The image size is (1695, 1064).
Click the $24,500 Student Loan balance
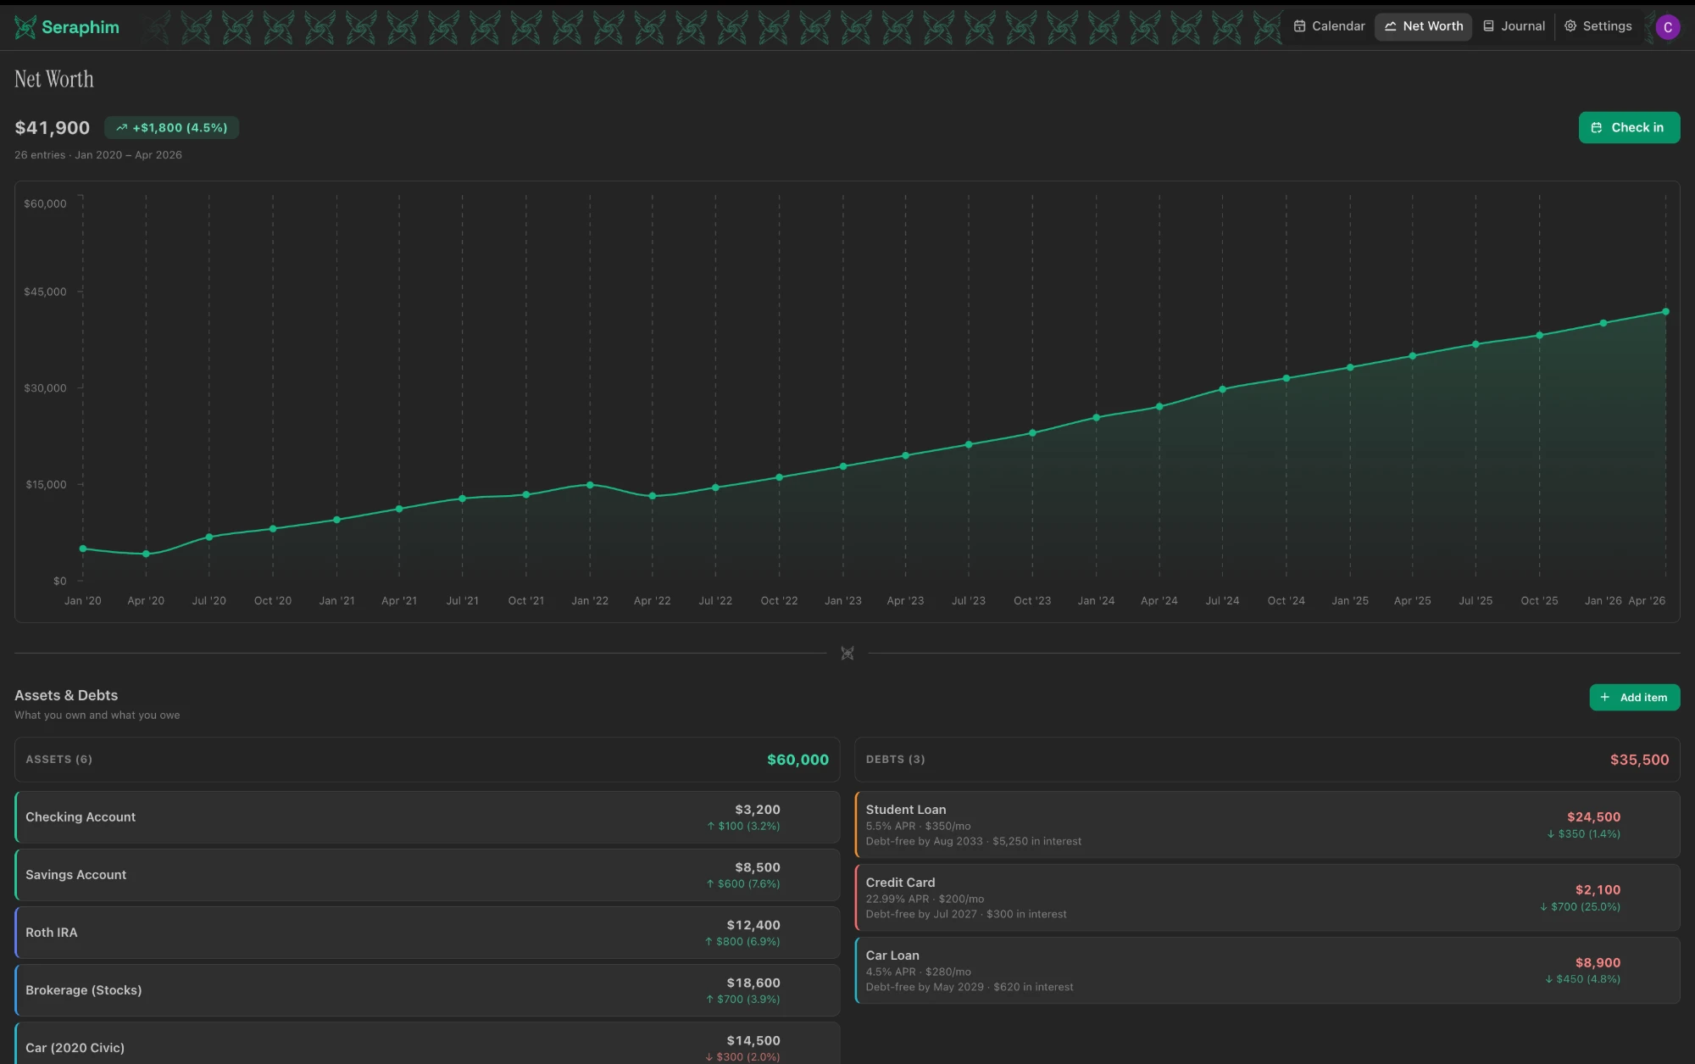1593,817
